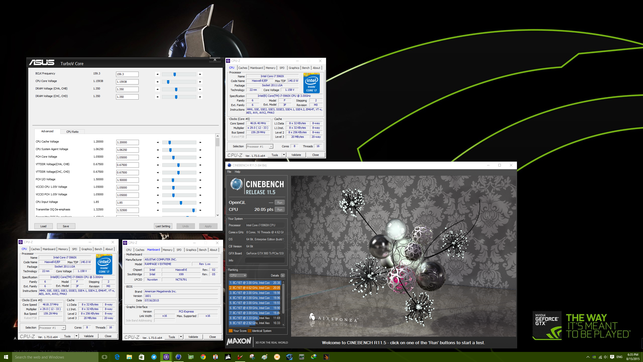
Task: Open Processor #1 selection dropdown in bottom-left CPU-Z
Action: 52,328
